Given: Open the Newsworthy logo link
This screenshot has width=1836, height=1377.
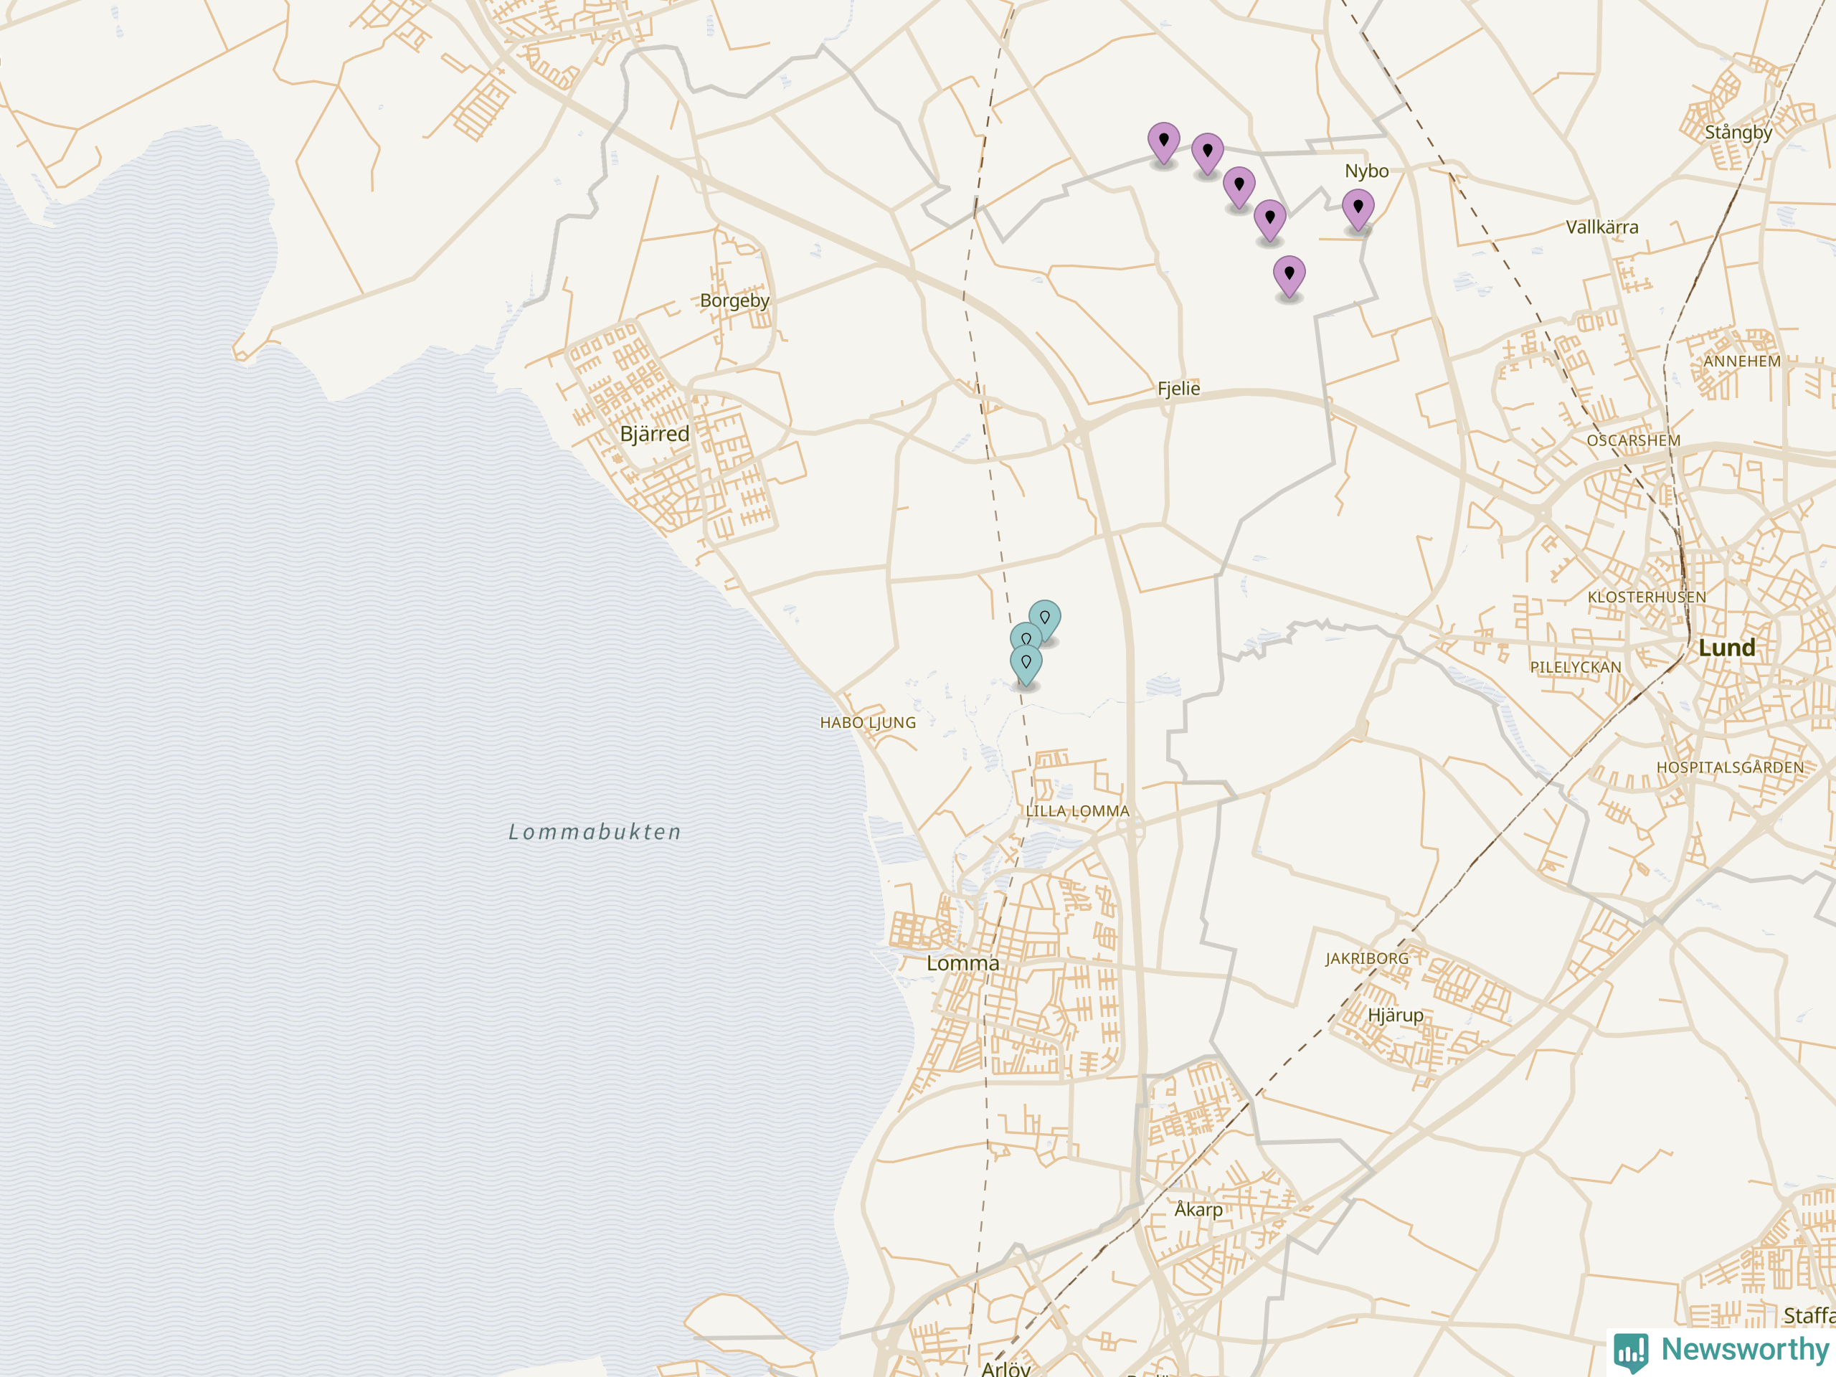Looking at the screenshot, I should (x=1721, y=1352).
